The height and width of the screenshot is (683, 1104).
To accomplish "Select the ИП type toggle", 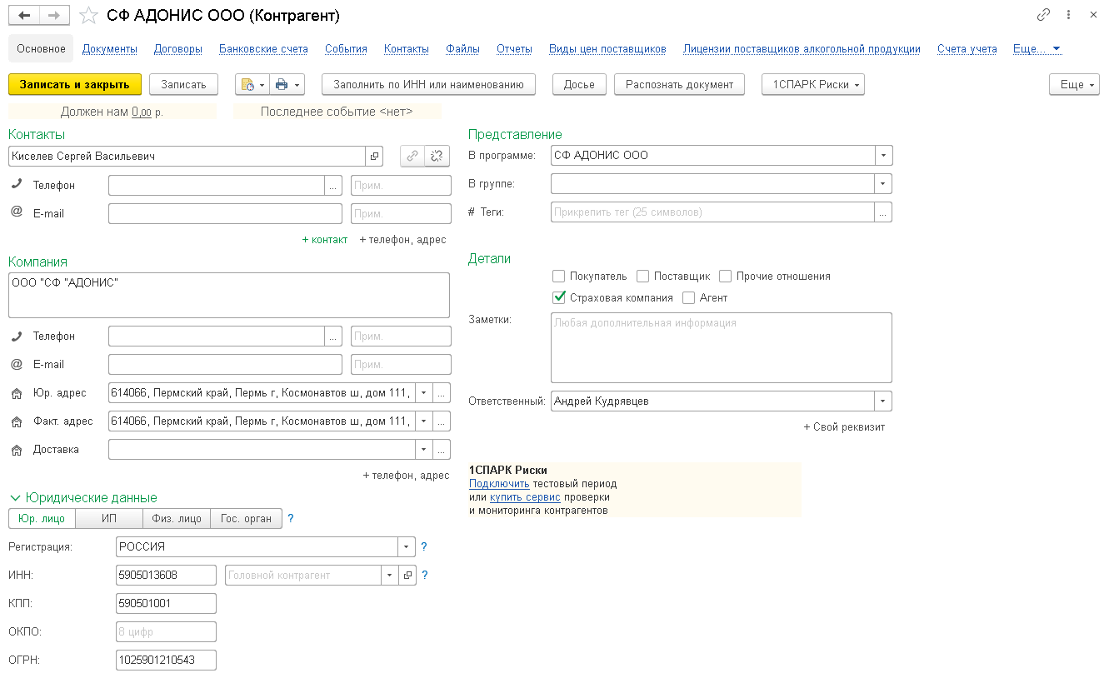I will pyautogui.click(x=109, y=518).
